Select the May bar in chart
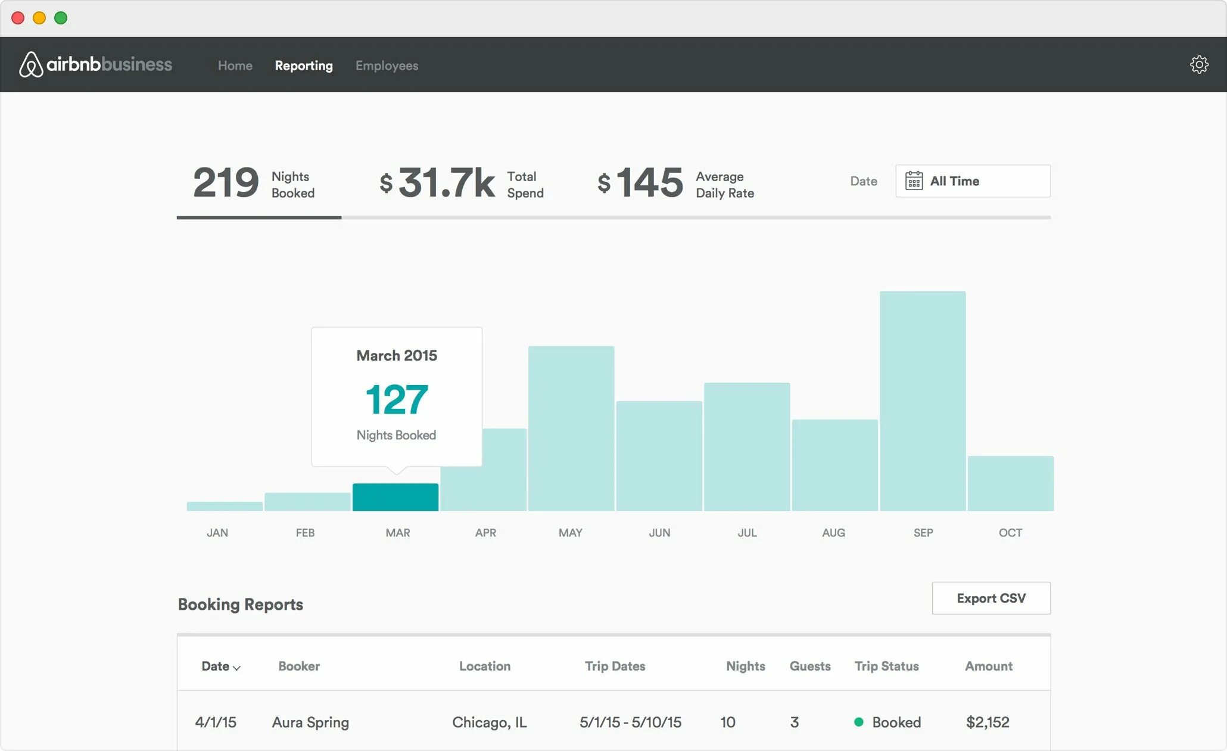 [571, 428]
